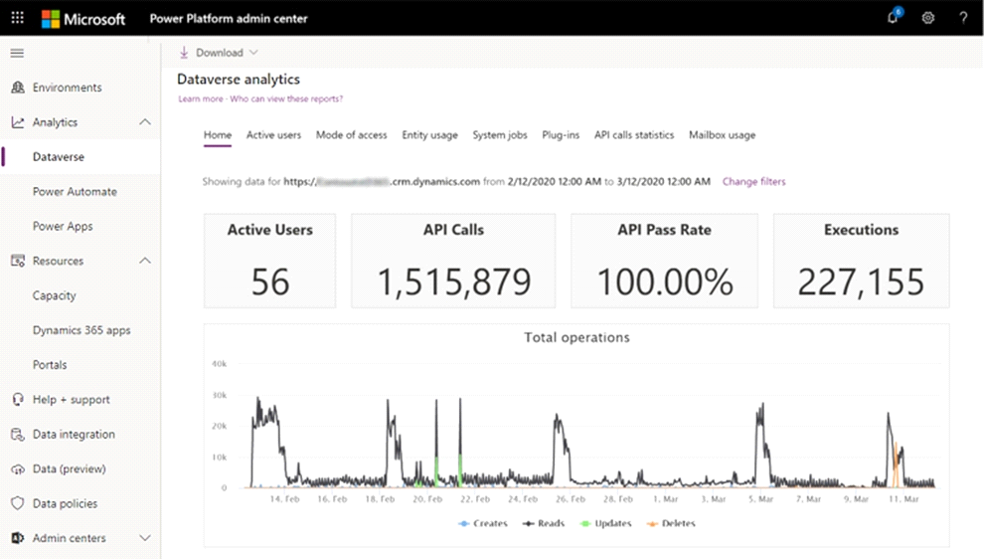Switch to the System jobs tab

point(500,135)
